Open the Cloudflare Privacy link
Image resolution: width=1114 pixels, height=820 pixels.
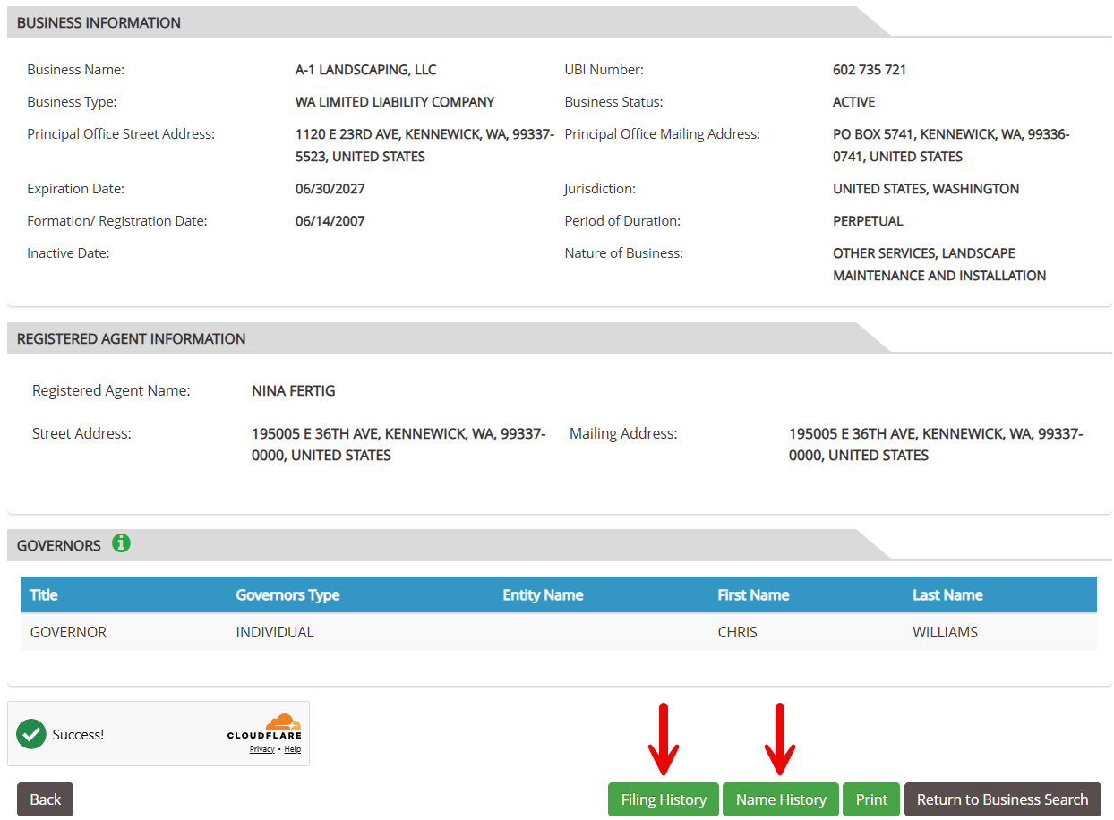(262, 749)
